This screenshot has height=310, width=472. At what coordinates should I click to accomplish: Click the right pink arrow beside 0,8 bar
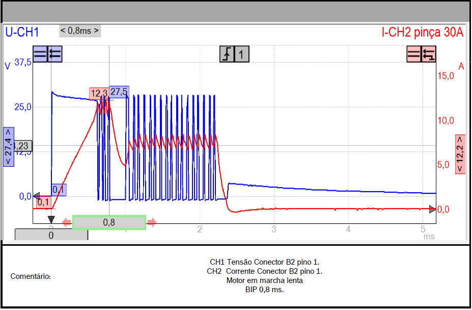coord(151,222)
